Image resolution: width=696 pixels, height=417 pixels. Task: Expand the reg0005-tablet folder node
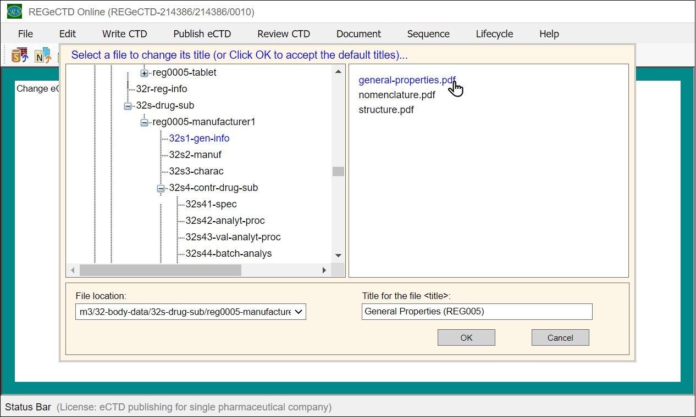tap(144, 73)
